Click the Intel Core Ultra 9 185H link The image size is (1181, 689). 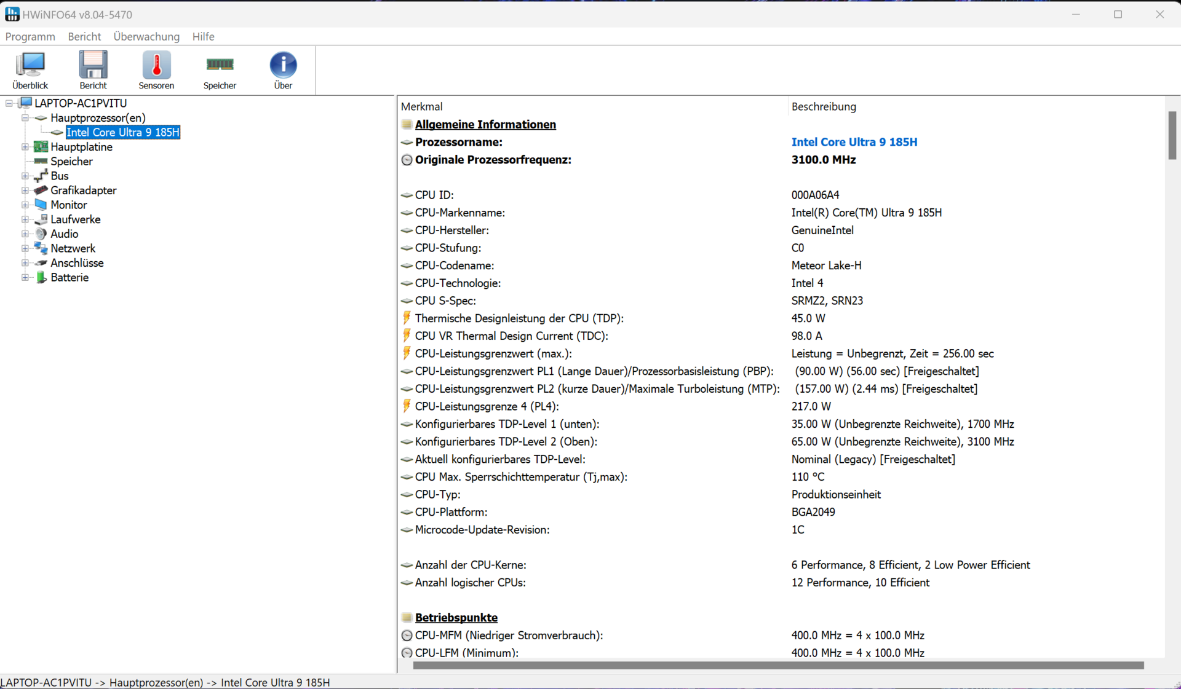coord(854,142)
